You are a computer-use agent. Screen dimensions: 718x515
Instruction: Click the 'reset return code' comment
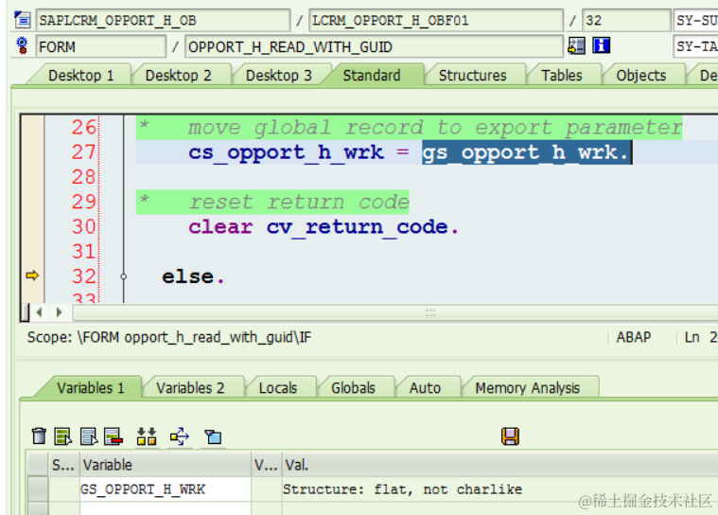[x=299, y=202]
